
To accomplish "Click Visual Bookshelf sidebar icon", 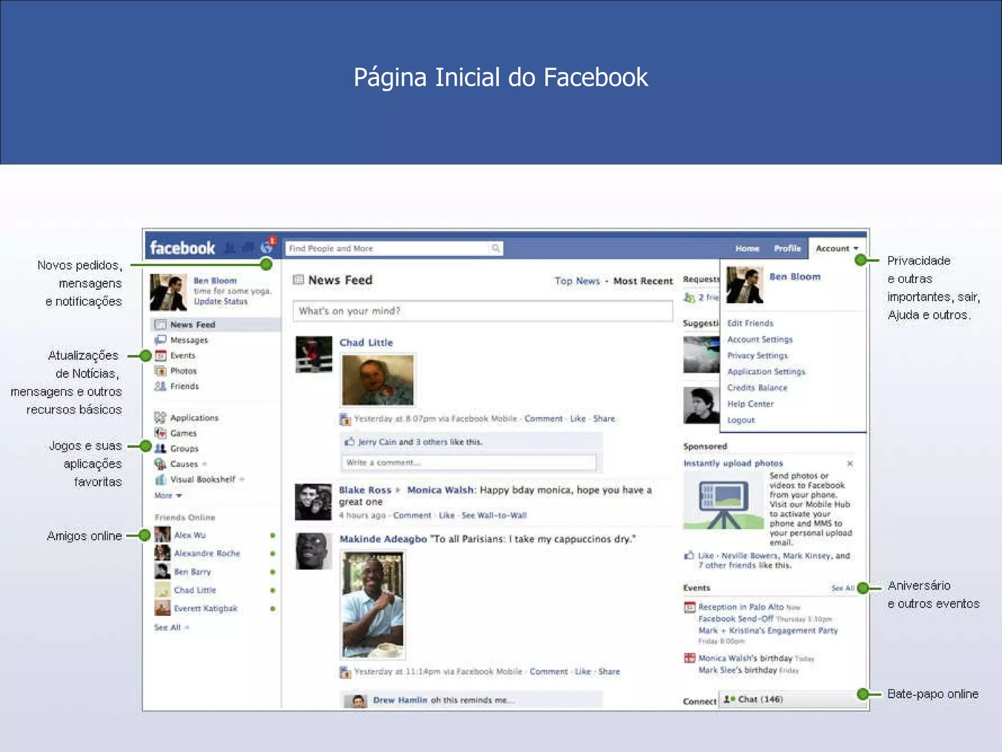I will (160, 479).
